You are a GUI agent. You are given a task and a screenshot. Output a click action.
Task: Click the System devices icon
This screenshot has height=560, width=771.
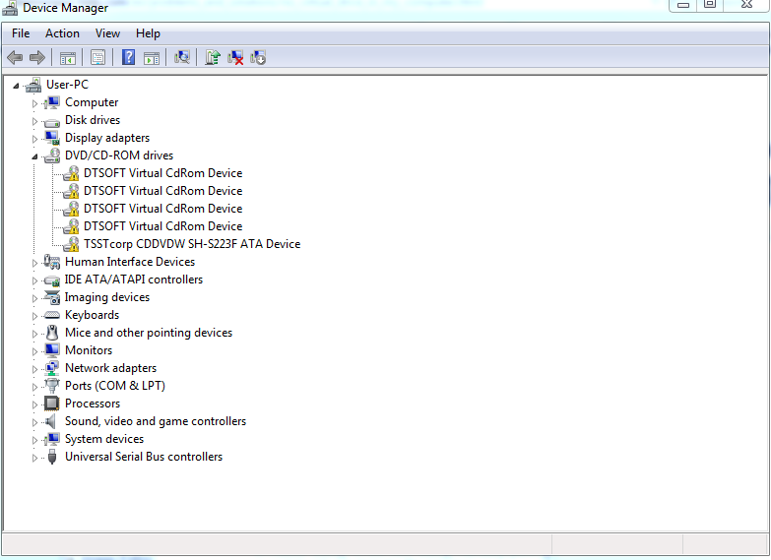[51, 439]
